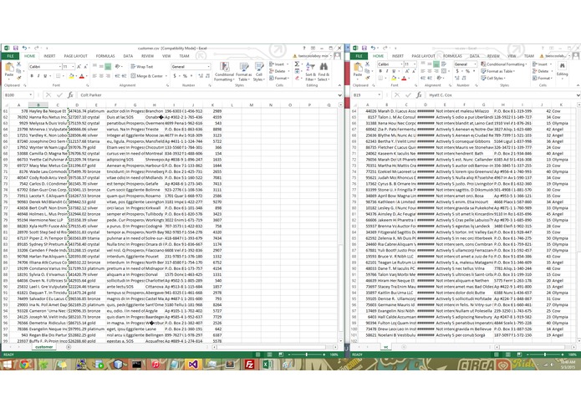Toggle Italic in the customer.csv window
Image resolution: width=581 pixels, height=413 pixels.
tap(38, 76)
